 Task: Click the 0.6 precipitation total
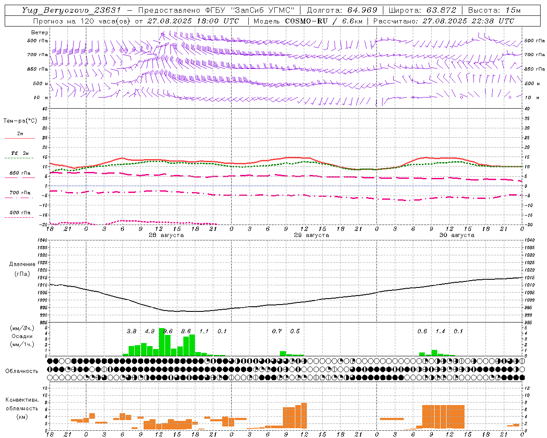(x=422, y=331)
